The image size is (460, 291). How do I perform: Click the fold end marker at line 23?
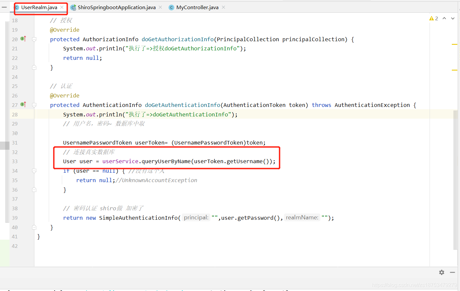[34, 67]
